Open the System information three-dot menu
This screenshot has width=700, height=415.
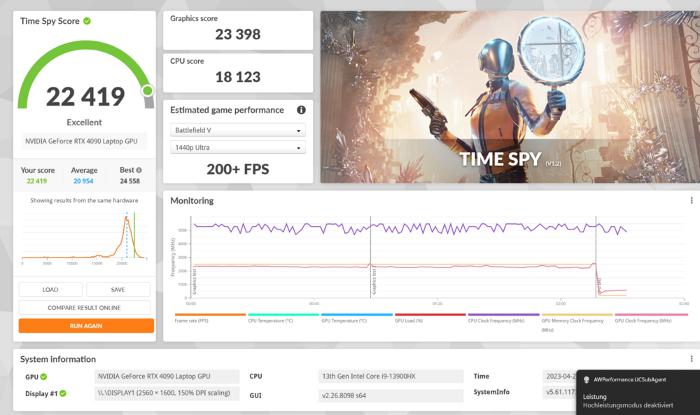(692, 359)
